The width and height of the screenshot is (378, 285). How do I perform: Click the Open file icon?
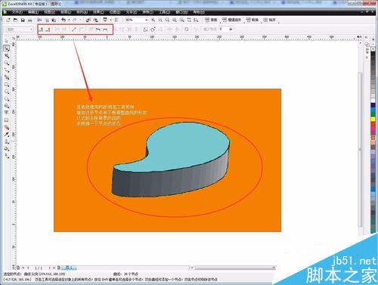[15, 20]
